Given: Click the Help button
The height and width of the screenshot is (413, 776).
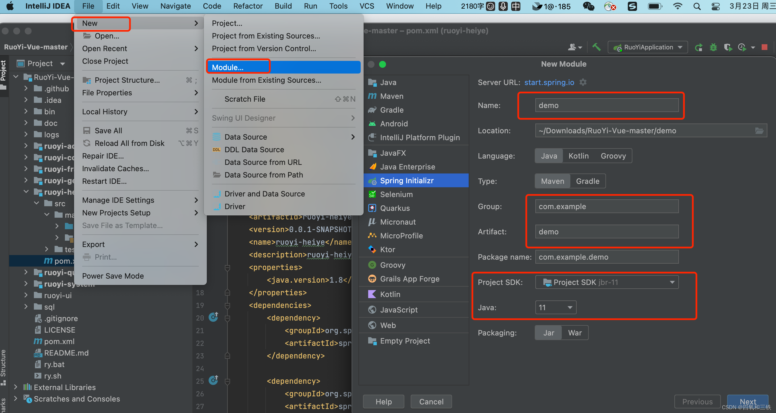Looking at the screenshot, I should point(383,402).
